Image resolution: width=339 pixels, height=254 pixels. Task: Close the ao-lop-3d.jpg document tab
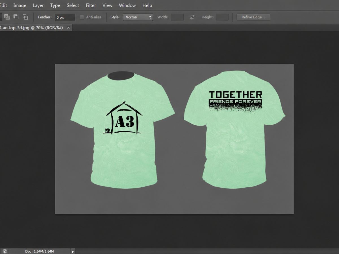68,28
